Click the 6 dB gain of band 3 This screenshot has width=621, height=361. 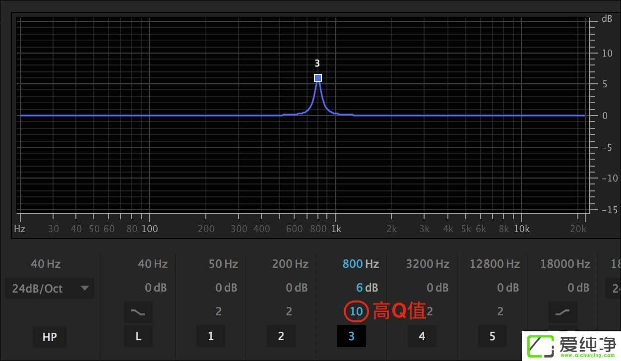[x=367, y=288]
